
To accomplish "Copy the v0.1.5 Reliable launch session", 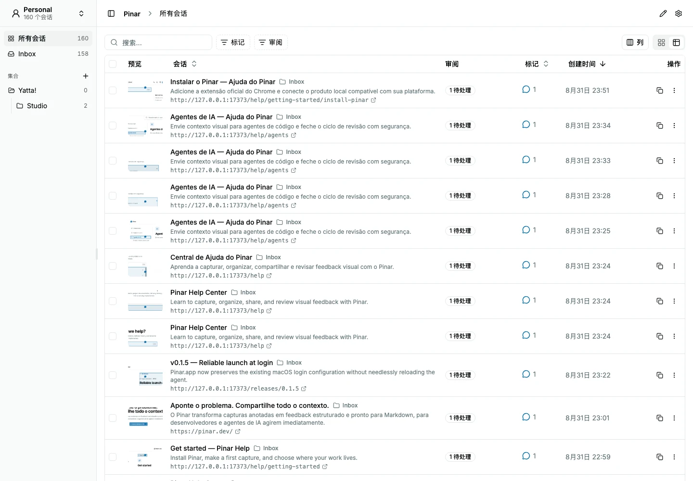I will point(660,375).
